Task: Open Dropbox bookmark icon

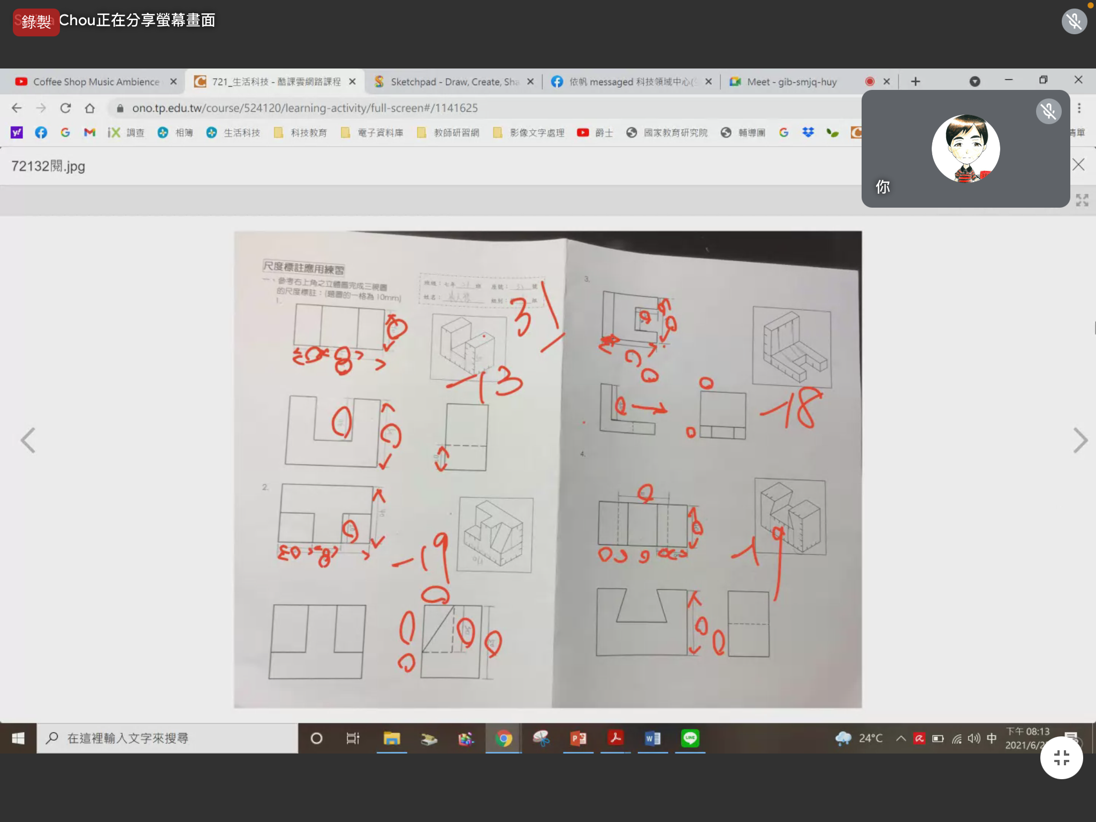Action: tap(808, 132)
